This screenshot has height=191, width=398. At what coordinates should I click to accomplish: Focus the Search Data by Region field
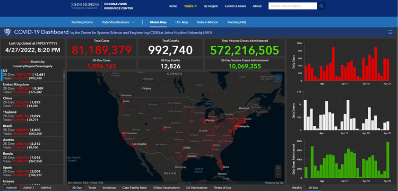tap(292, 6)
